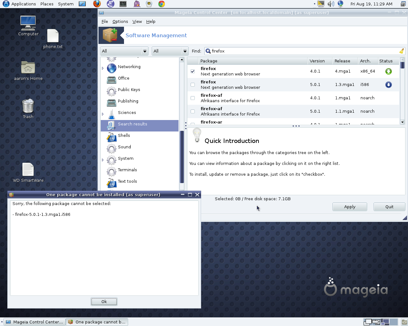This screenshot has height=326, width=408.
Task: Check the firefox-af 4.0.1 checkbox
Action: (x=193, y=98)
